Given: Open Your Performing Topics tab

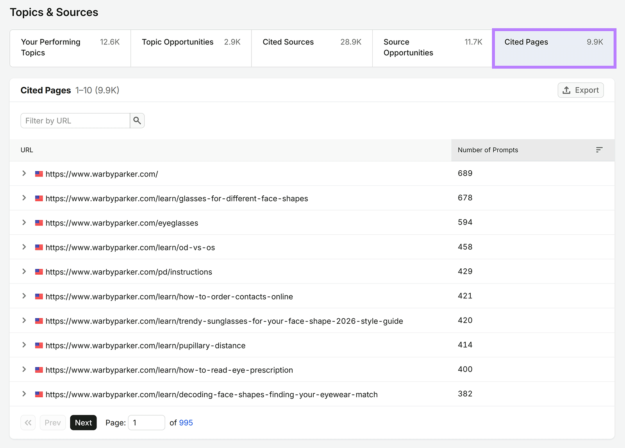Looking at the screenshot, I should coord(70,48).
